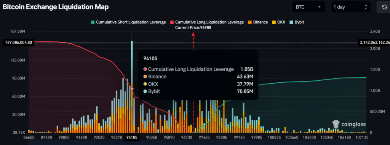Click the 149,086,004.80 left axis label
Screen dimensions: 390x145
point(18,43)
